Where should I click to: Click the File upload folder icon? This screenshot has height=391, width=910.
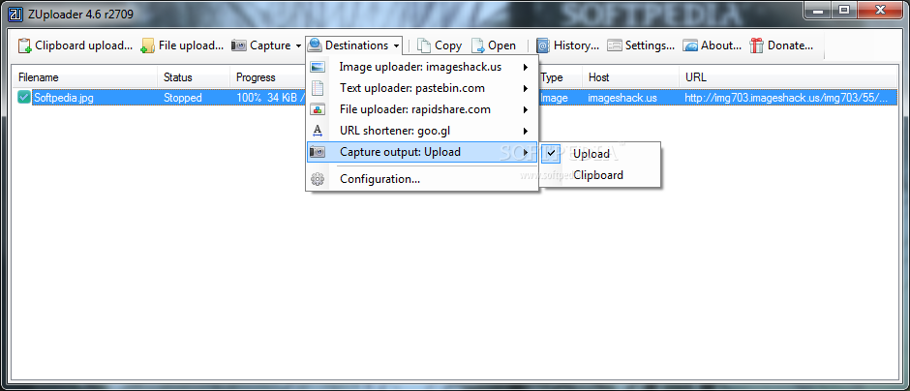click(148, 45)
